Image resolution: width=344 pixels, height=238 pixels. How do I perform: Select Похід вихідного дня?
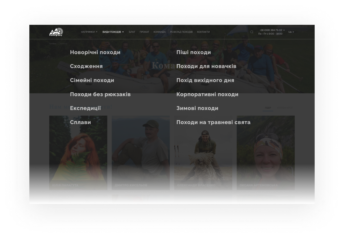click(x=205, y=80)
